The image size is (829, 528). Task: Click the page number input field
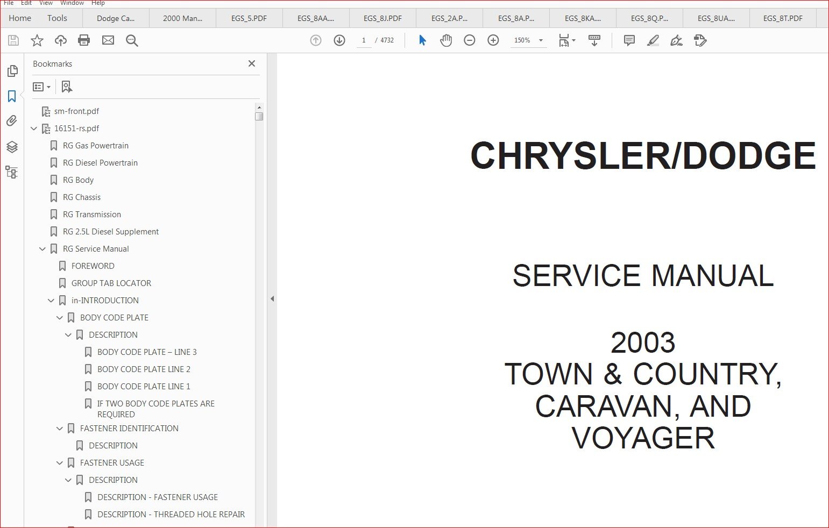(x=364, y=40)
